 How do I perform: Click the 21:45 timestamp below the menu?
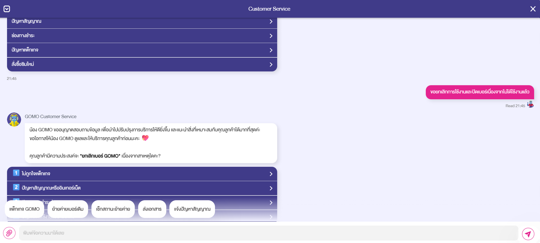tap(12, 78)
